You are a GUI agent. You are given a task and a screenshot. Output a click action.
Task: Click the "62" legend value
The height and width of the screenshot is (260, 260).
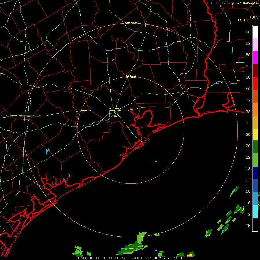248,43
